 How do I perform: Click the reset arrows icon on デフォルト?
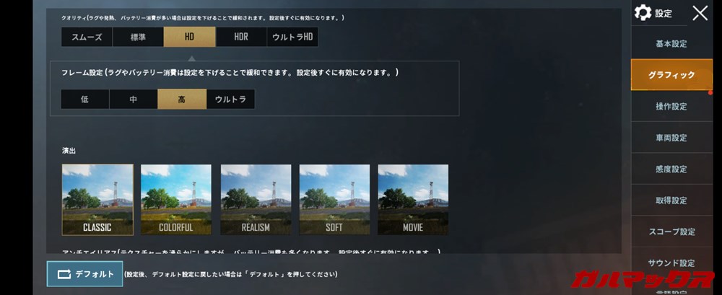[64, 274]
